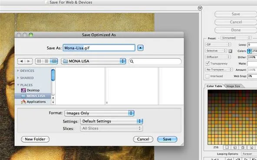Open the Diffusion dither algorithm dropdown

pyautogui.click(x=218, y=57)
